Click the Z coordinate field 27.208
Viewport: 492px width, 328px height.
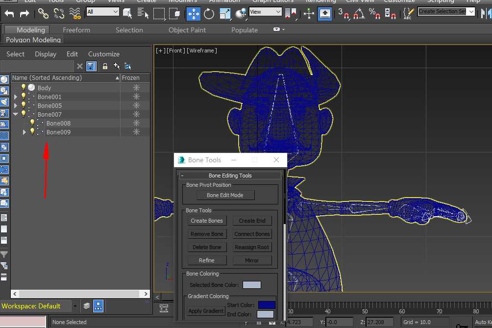coord(380,322)
